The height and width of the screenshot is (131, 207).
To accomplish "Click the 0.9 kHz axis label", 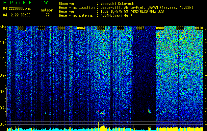I will 3,75.
